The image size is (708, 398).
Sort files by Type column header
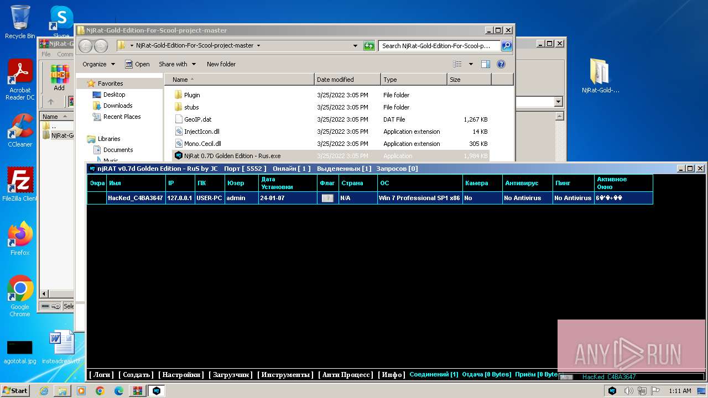click(x=414, y=80)
